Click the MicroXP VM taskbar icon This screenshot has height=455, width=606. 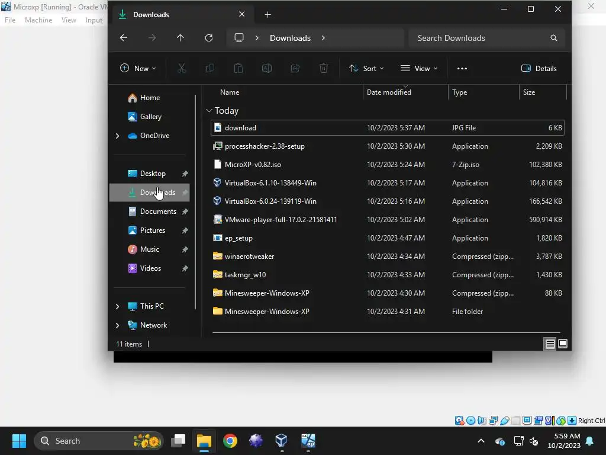point(308,441)
